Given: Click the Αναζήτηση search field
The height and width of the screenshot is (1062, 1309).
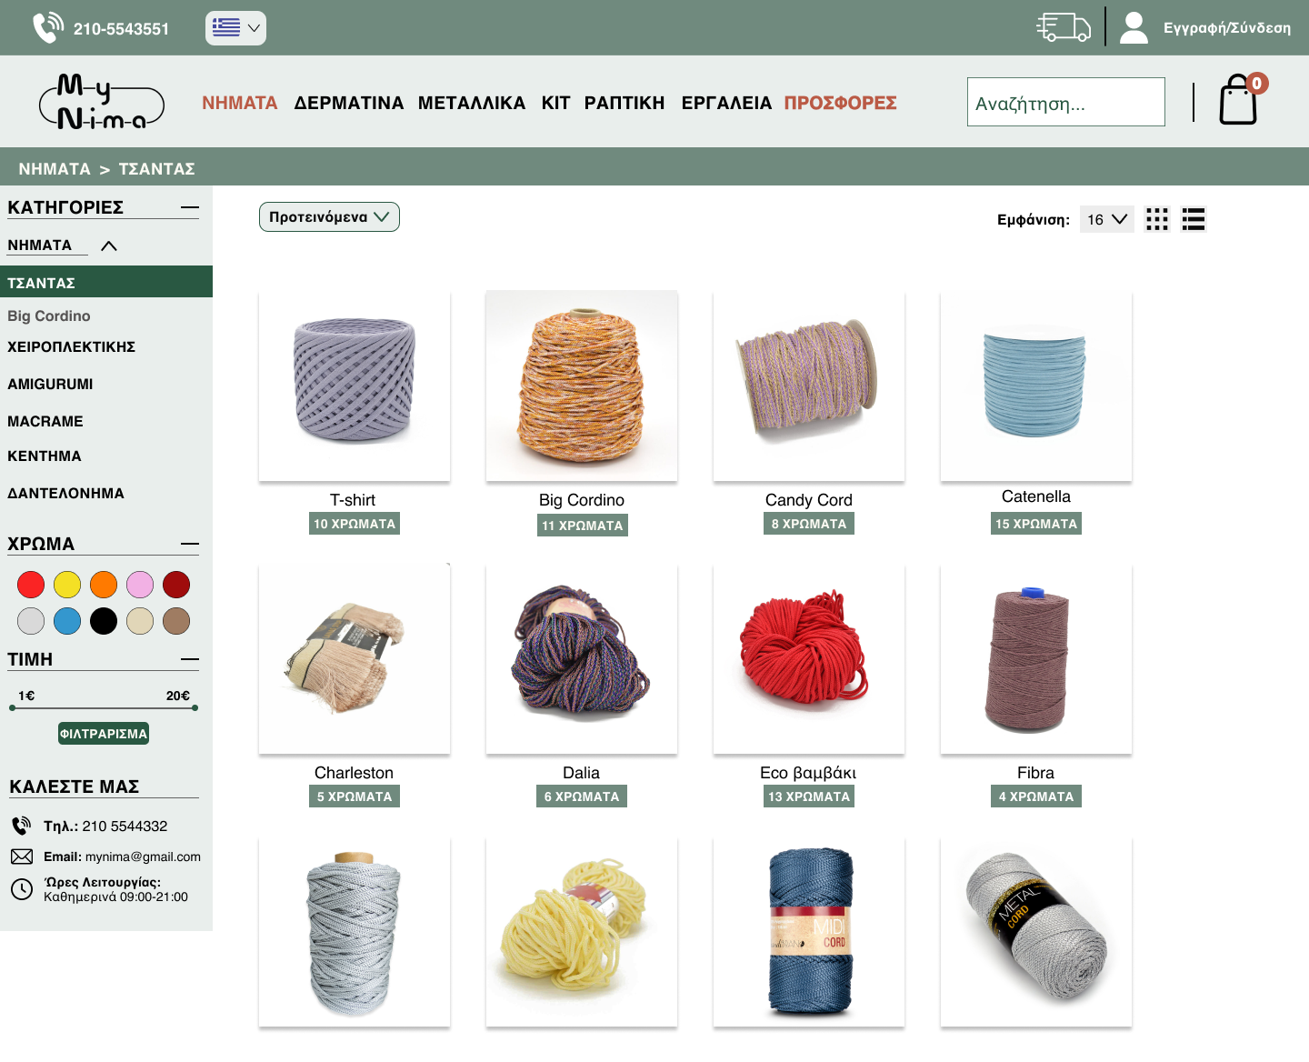Looking at the screenshot, I should click(x=1065, y=103).
